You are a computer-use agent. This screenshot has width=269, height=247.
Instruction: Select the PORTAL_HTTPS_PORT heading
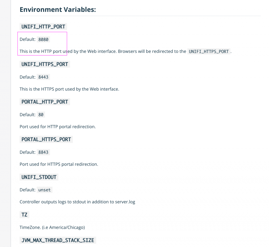(46, 139)
